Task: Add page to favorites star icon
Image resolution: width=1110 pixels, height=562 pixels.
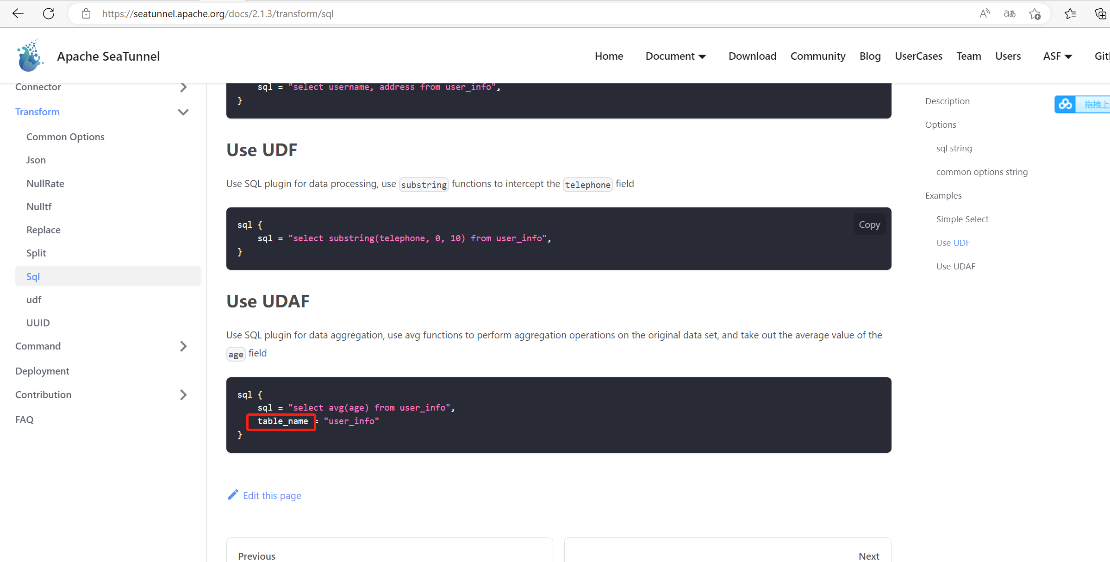Action: (x=1035, y=13)
